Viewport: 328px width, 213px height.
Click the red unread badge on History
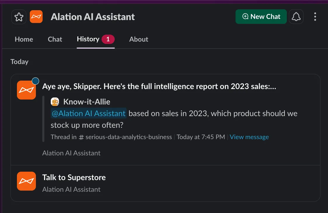[108, 39]
